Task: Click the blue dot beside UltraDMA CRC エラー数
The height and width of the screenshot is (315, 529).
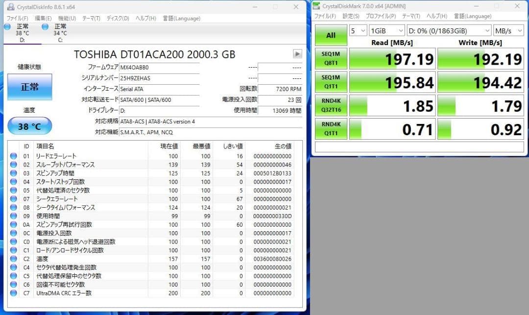Action: click(14, 293)
